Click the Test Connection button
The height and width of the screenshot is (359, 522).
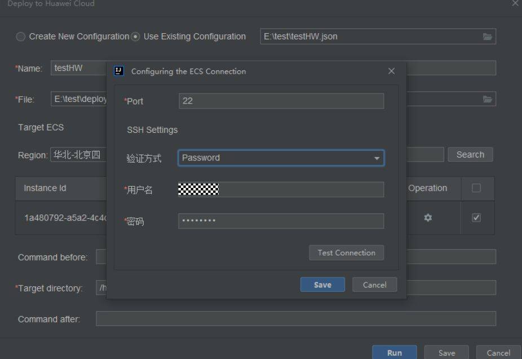click(346, 253)
